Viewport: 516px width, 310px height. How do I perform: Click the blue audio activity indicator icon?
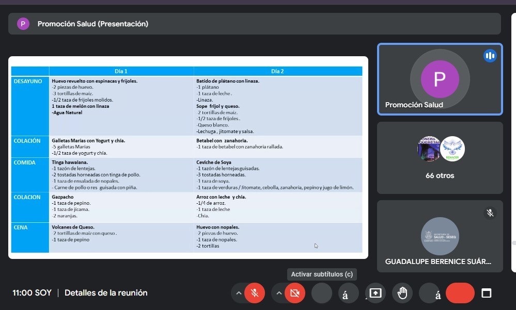tap(490, 56)
